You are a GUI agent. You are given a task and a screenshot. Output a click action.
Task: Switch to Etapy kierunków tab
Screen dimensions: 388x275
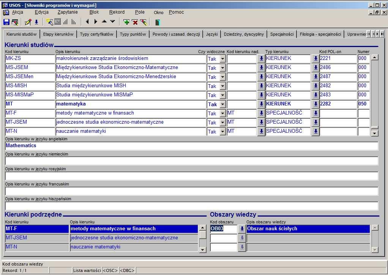58,35
